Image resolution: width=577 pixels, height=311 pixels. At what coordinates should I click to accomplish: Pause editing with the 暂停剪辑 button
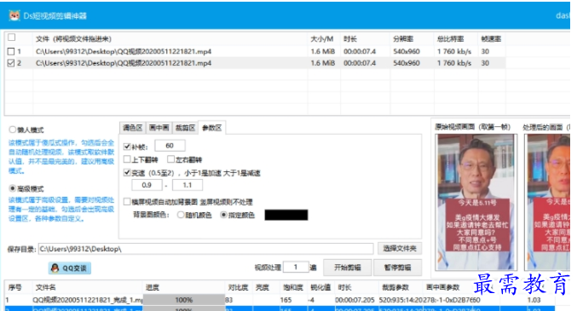[397, 268]
